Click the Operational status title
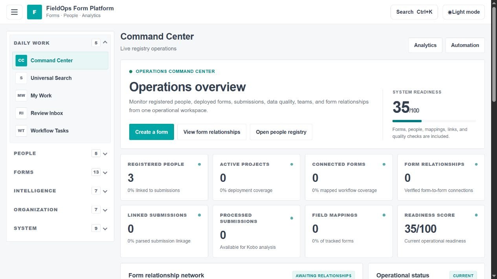Viewport: 497px width, 279px height. 403,275
